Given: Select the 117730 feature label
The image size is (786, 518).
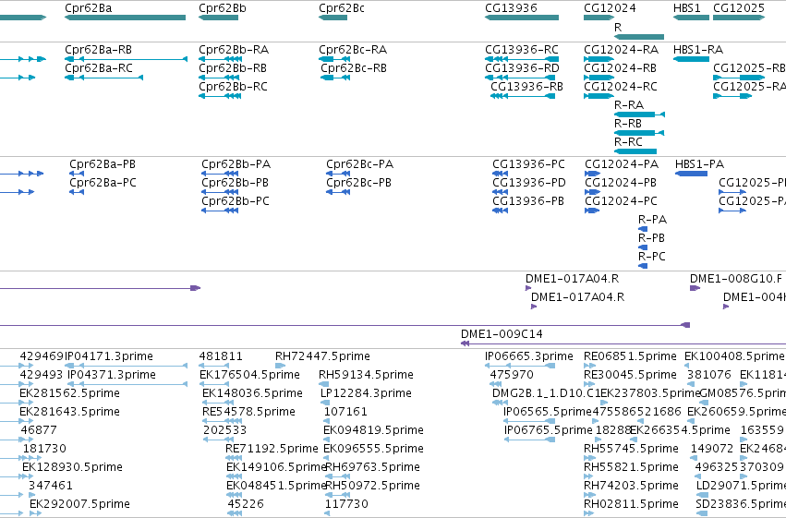Looking at the screenshot, I should pyautogui.click(x=346, y=504).
